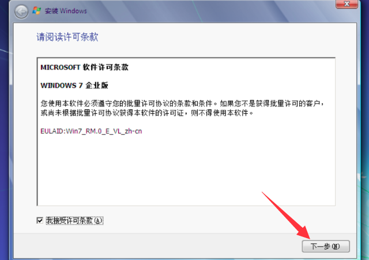Close the 安装 Windows setup window
This screenshot has width=369, height=260.
coord(347,4)
